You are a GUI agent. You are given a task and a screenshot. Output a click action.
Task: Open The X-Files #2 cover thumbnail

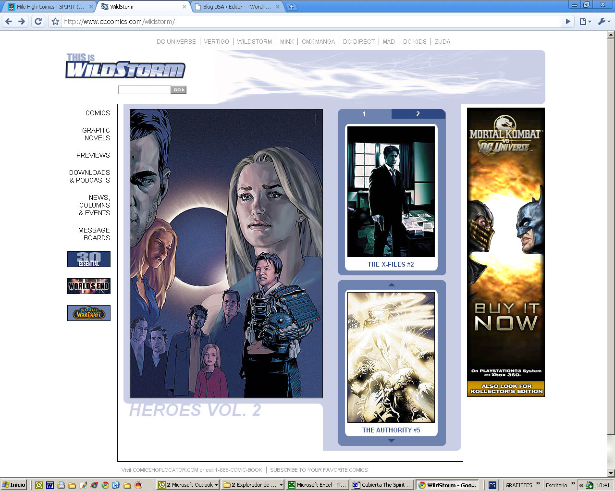click(x=391, y=192)
